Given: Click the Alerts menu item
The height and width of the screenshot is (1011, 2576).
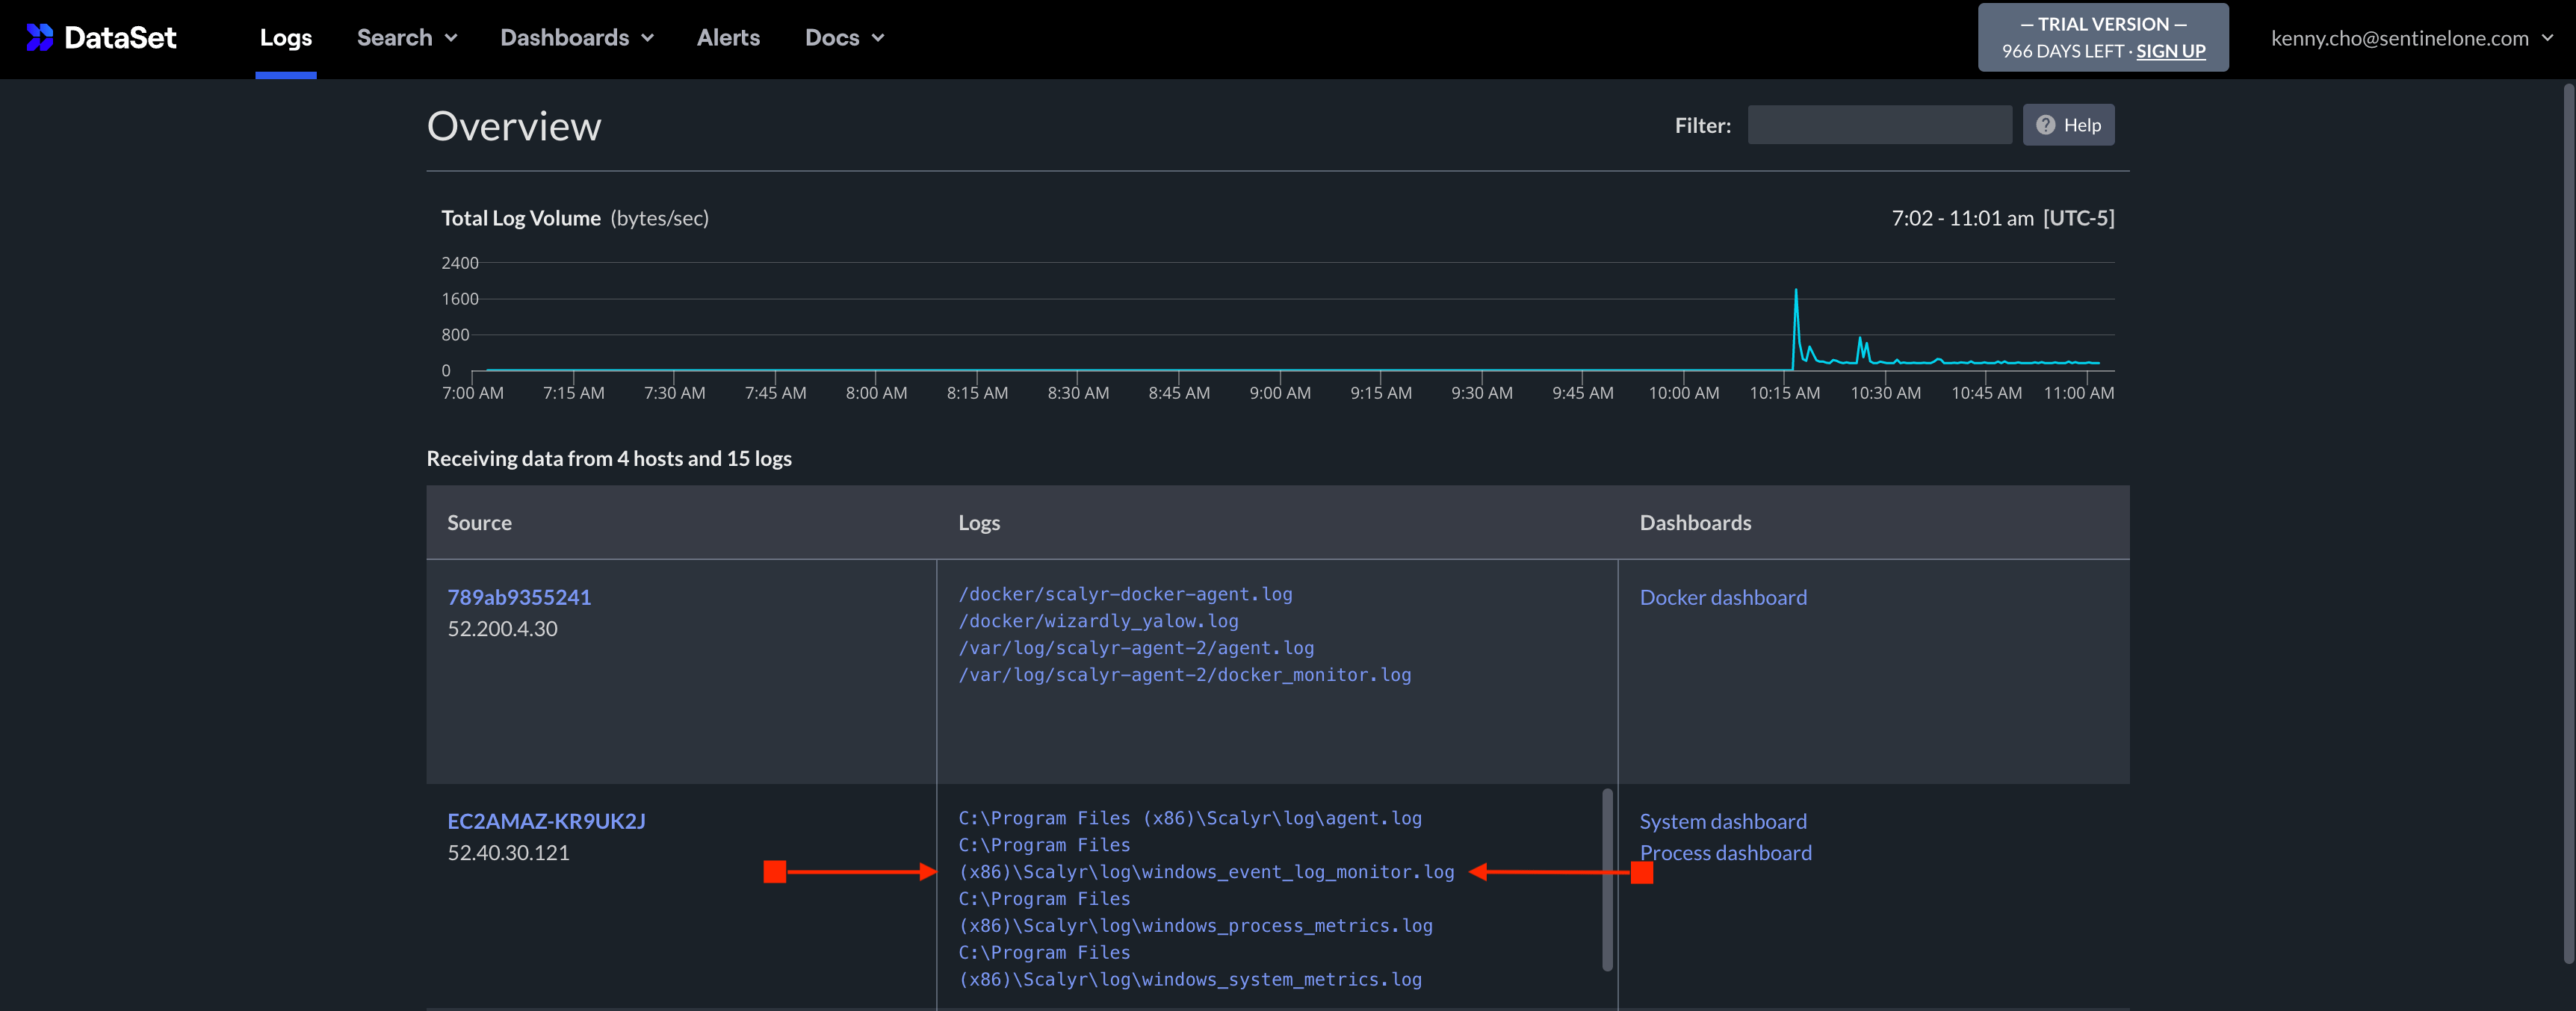Looking at the screenshot, I should [x=728, y=37].
